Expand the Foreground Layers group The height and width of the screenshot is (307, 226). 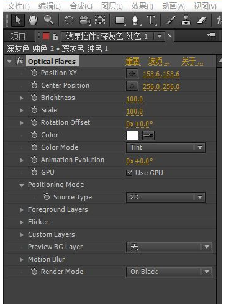(21, 210)
